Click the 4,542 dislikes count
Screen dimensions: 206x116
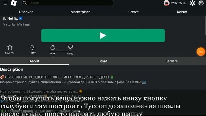pyautogui.click(x=70, y=54)
